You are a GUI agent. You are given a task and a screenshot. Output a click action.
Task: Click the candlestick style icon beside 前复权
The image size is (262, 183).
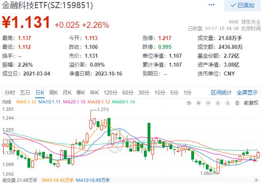[x=238, y=103]
